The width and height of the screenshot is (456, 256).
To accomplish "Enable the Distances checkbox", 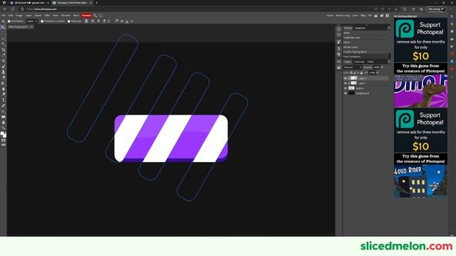I will pyautogui.click(x=69, y=21).
